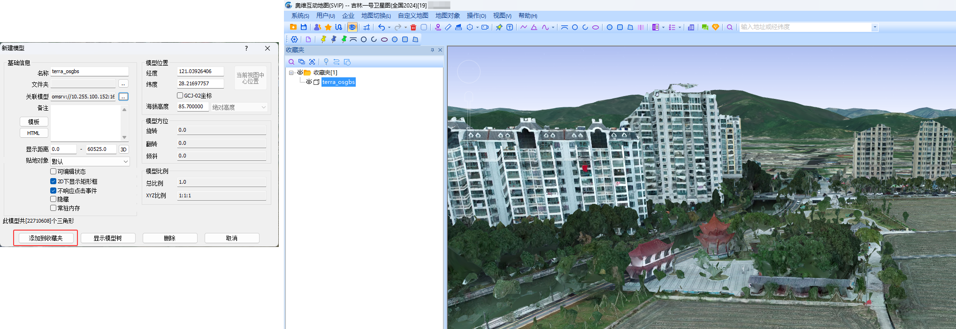Click the red trash delete icon
The height and width of the screenshot is (329, 956).
[413, 27]
